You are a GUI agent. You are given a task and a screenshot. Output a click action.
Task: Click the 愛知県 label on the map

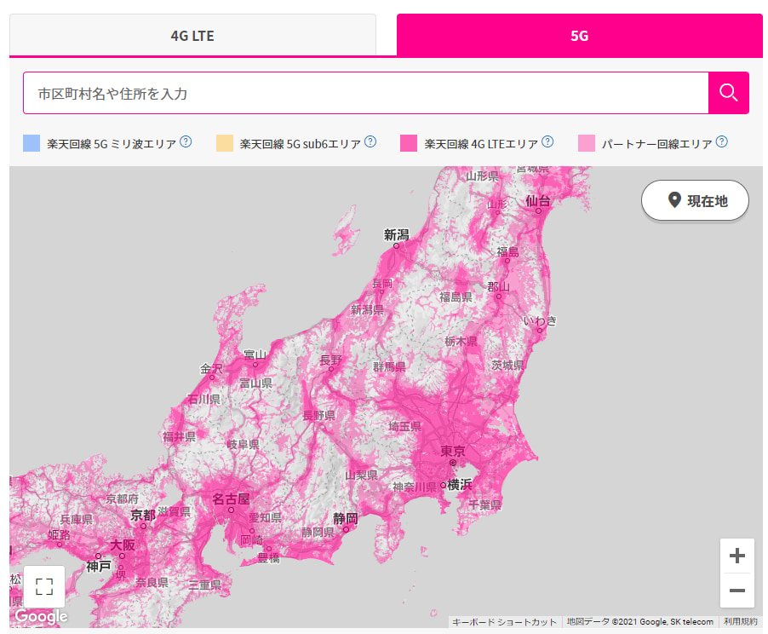[x=265, y=517]
